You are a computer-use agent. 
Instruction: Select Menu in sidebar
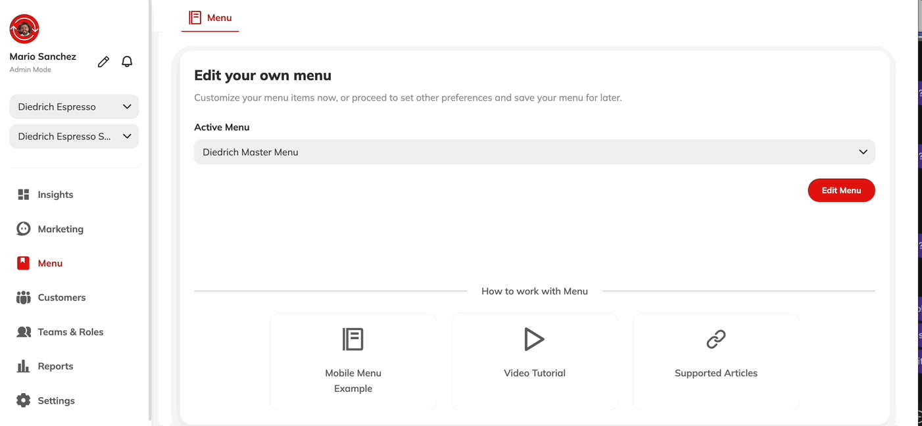50,263
